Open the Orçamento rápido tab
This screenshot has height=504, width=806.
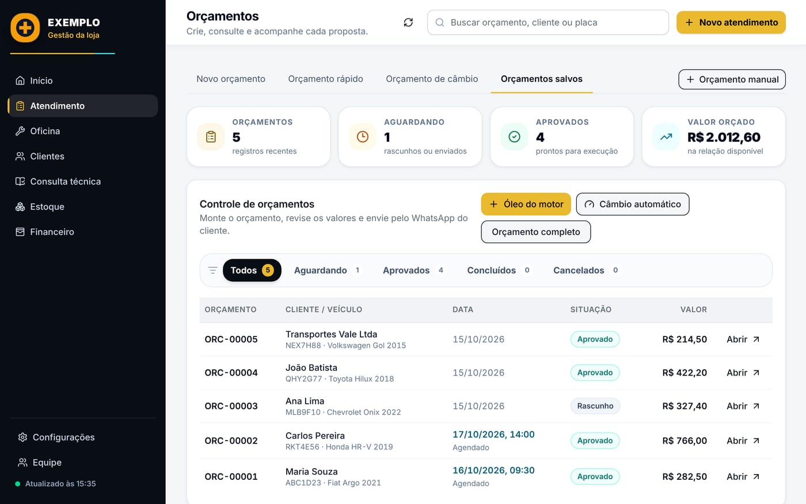coord(325,79)
